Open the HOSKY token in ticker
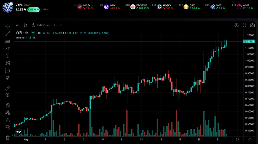 165,7
